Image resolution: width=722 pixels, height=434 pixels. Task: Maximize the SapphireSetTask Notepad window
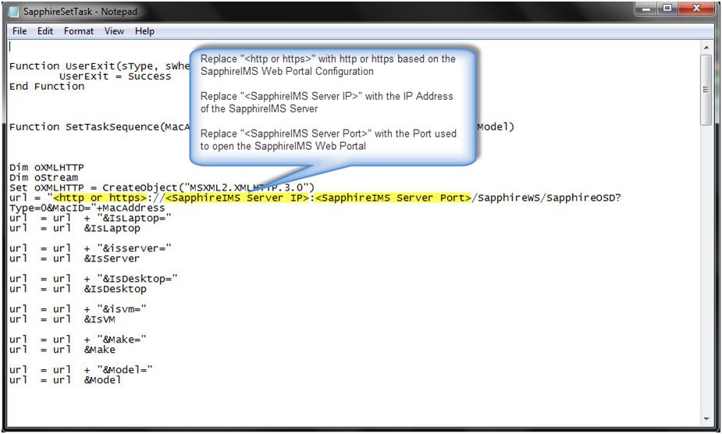(667, 9)
